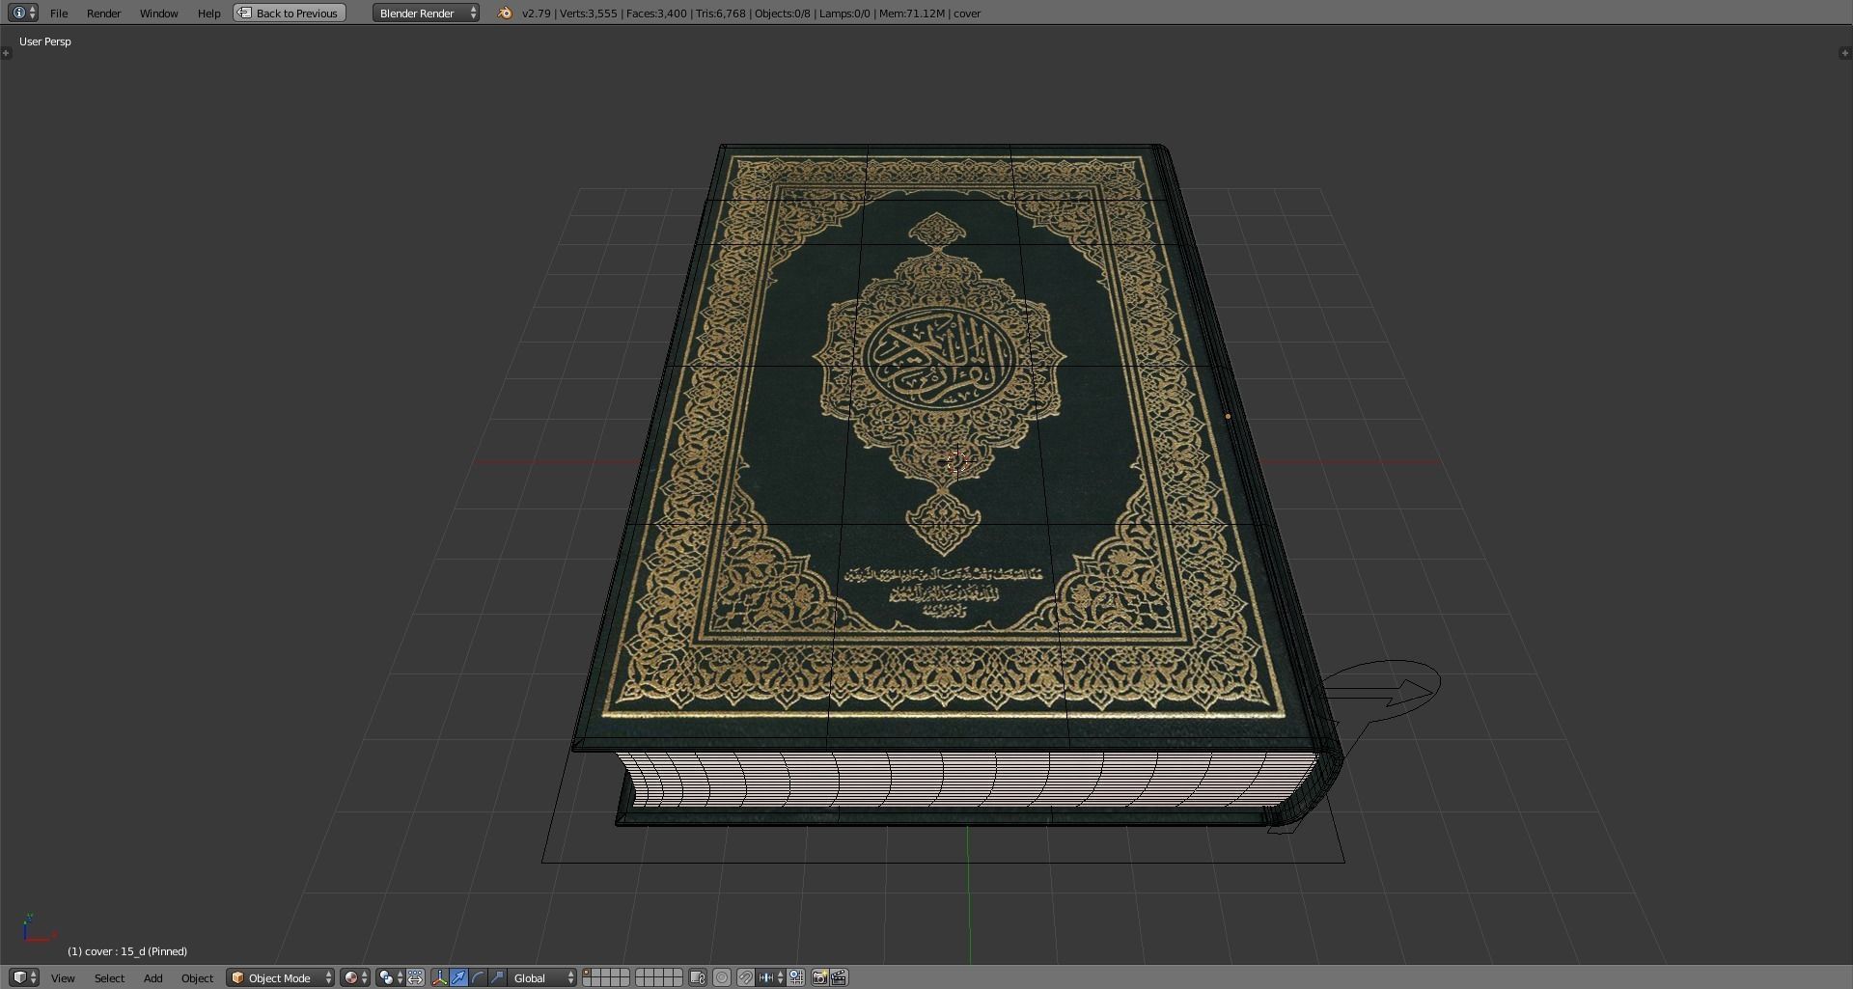Toggle proportional editing mode
1853x989 pixels.
[721, 977]
